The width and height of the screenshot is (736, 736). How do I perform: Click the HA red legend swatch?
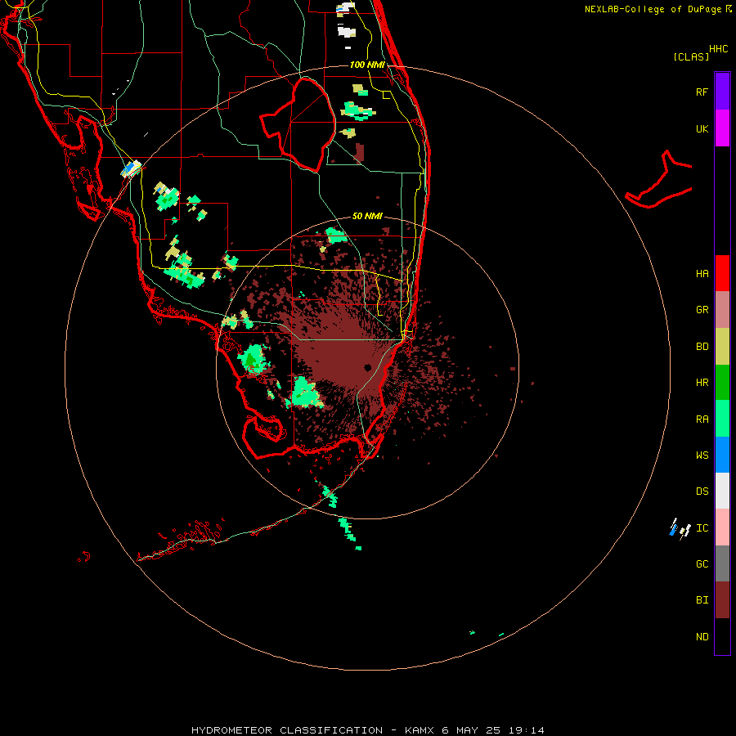(x=722, y=273)
